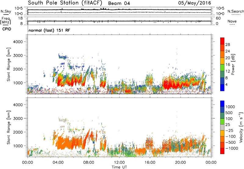Click "-1000" on the velocity colorbar

click(x=232, y=148)
